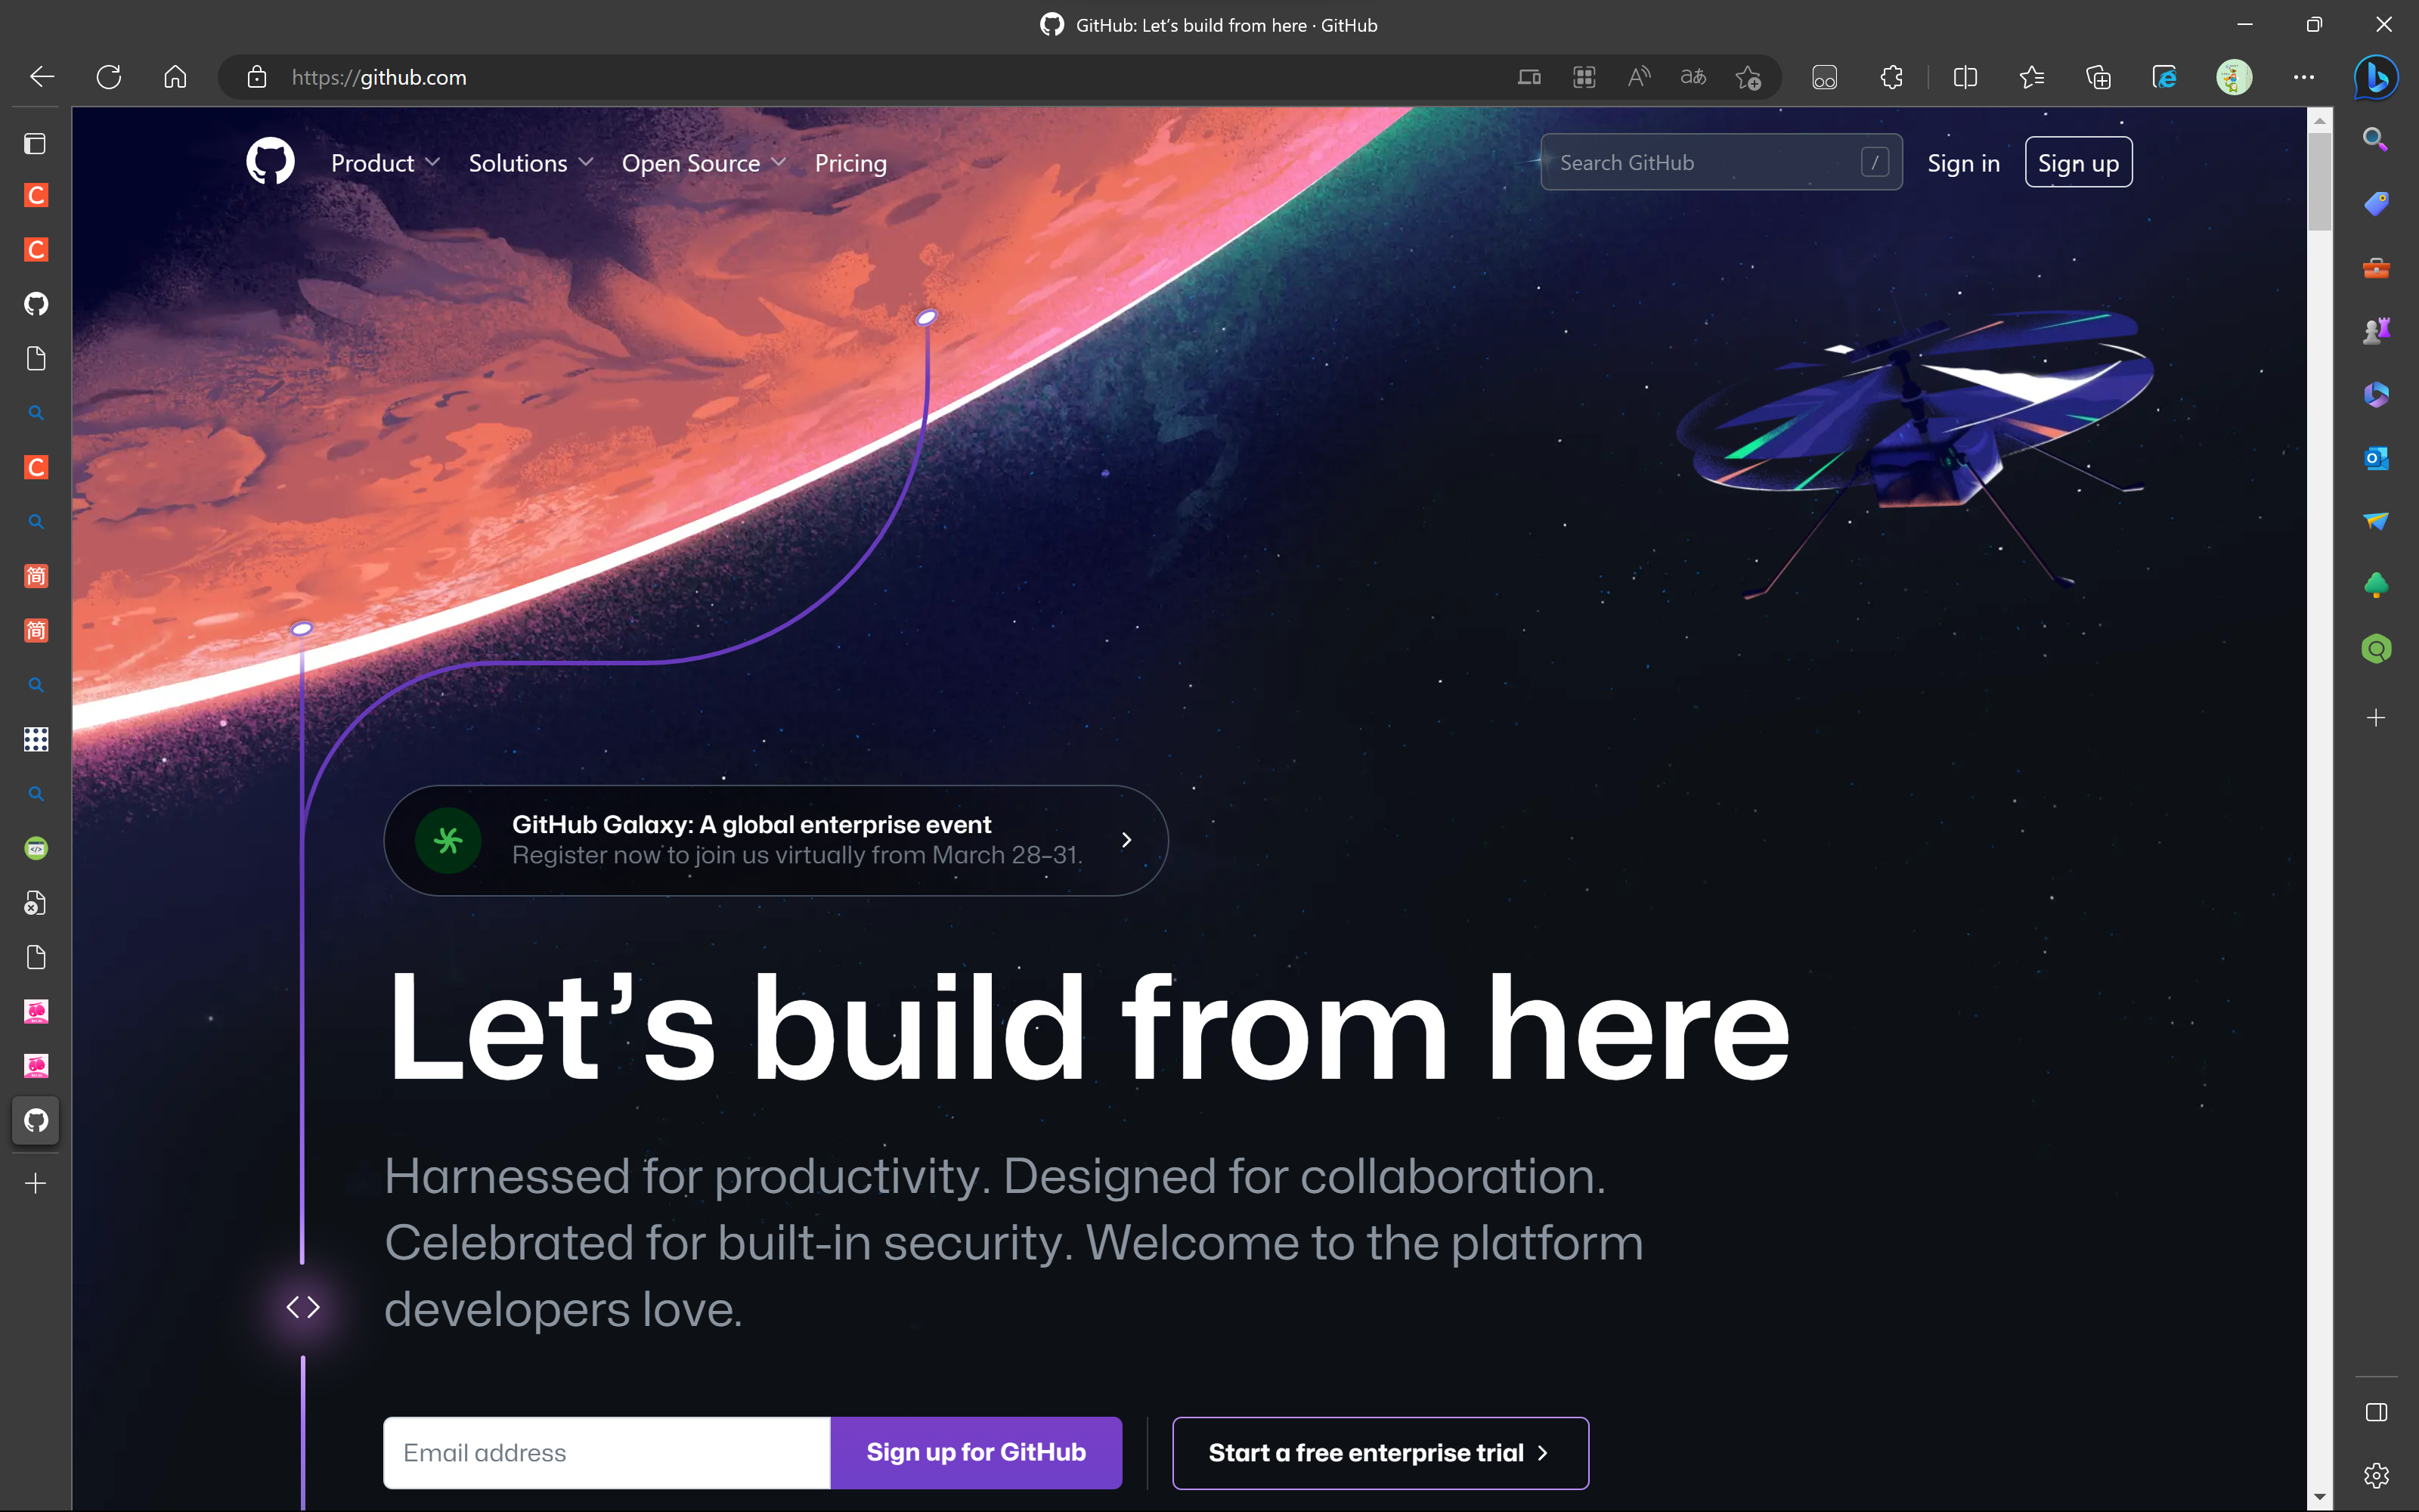This screenshot has width=2419, height=1512.
Task: Open the browser home page
Action: 175,77
